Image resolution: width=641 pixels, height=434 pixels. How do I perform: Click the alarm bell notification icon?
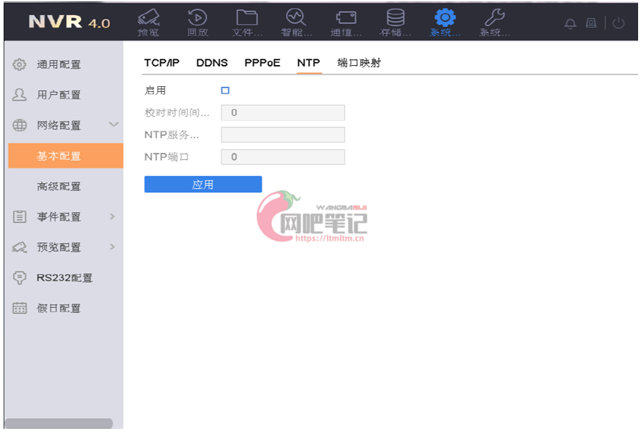(x=570, y=23)
